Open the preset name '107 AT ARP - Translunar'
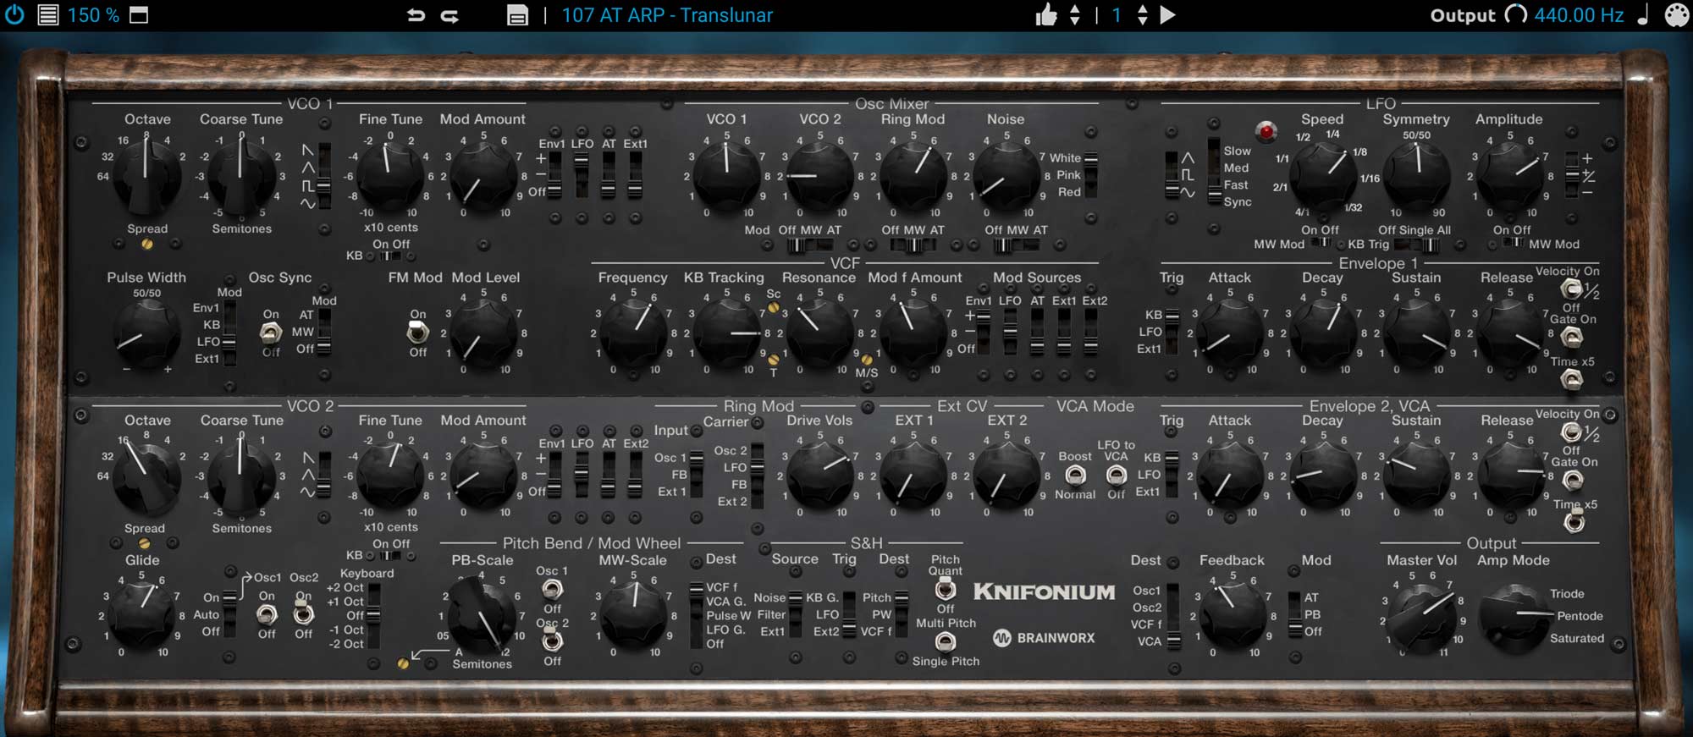1693x737 pixels. pos(667,15)
